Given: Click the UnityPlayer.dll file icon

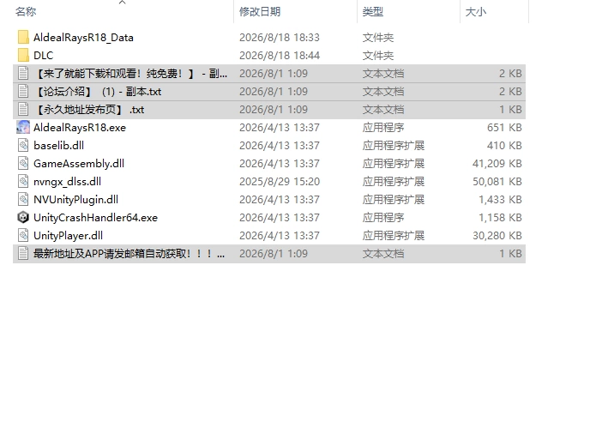Looking at the screenshot, I should (x=23, y=236).
